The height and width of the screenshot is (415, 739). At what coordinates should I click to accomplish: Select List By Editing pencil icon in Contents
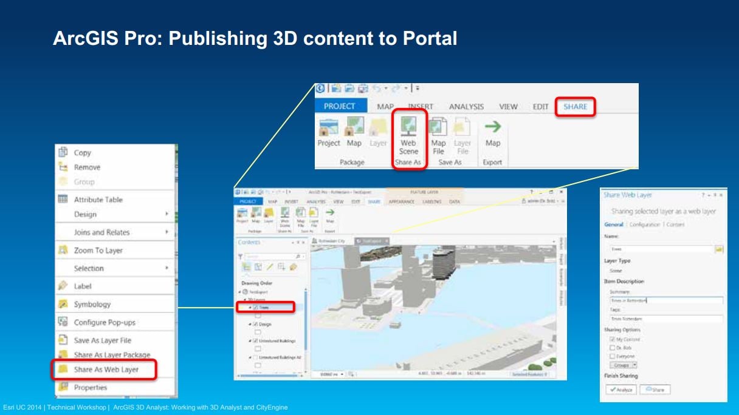(x=270, y=267)
